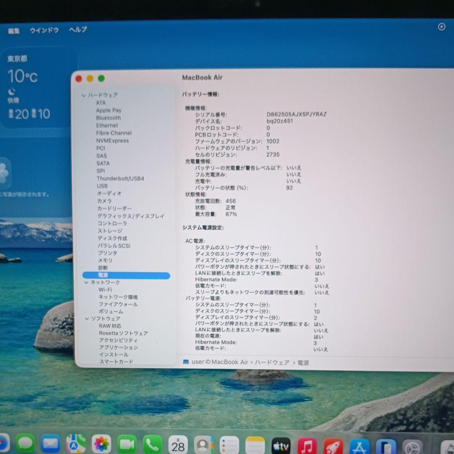Select Apple Pay in the sidebar
The height and width of the screenshot is (454, 454).
point(109,110)
